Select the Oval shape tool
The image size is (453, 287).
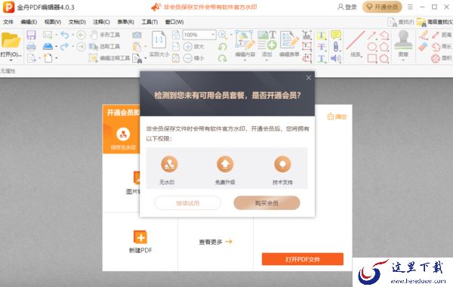[371, 47]
